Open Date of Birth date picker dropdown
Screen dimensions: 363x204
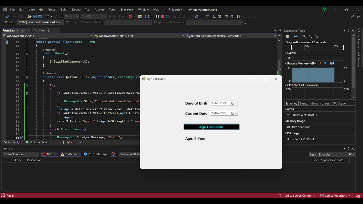pos(235,103)
